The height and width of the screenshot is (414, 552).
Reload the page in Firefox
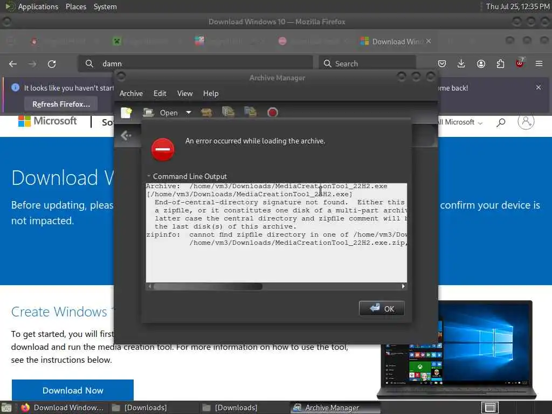pyautogui.click(x=52, y=64)
